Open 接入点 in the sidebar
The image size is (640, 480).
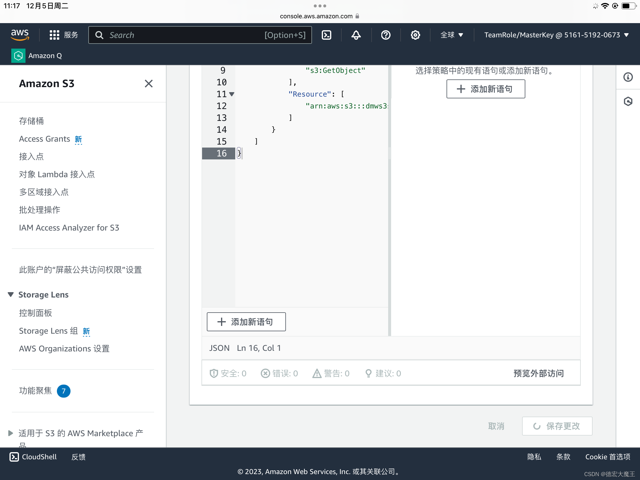(31, 156)
